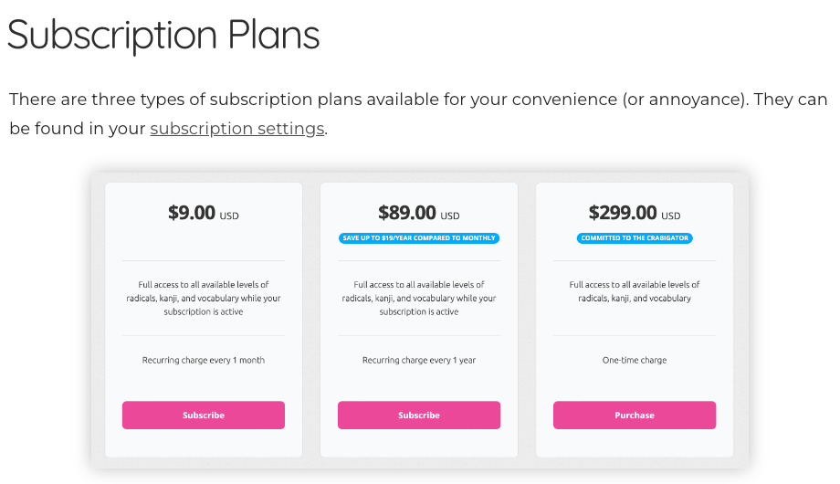Open the subscription settings link
Screen dimensions: 840x484
click(x=237, y=129)
